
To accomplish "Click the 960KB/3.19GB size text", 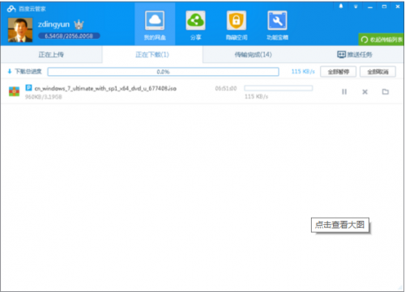I will pos(44,97).
